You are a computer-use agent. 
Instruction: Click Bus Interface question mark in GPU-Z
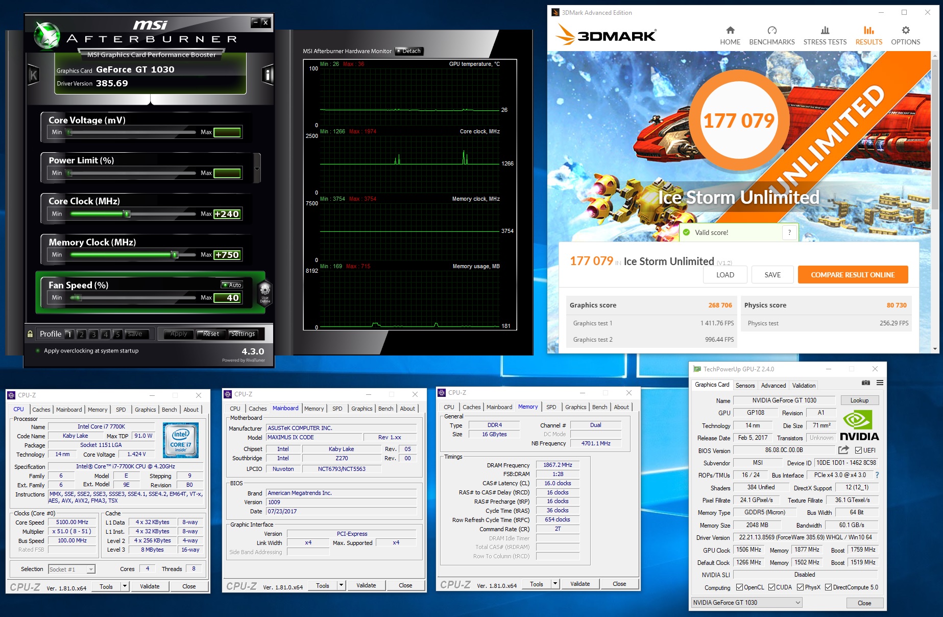tap(877, 475)
